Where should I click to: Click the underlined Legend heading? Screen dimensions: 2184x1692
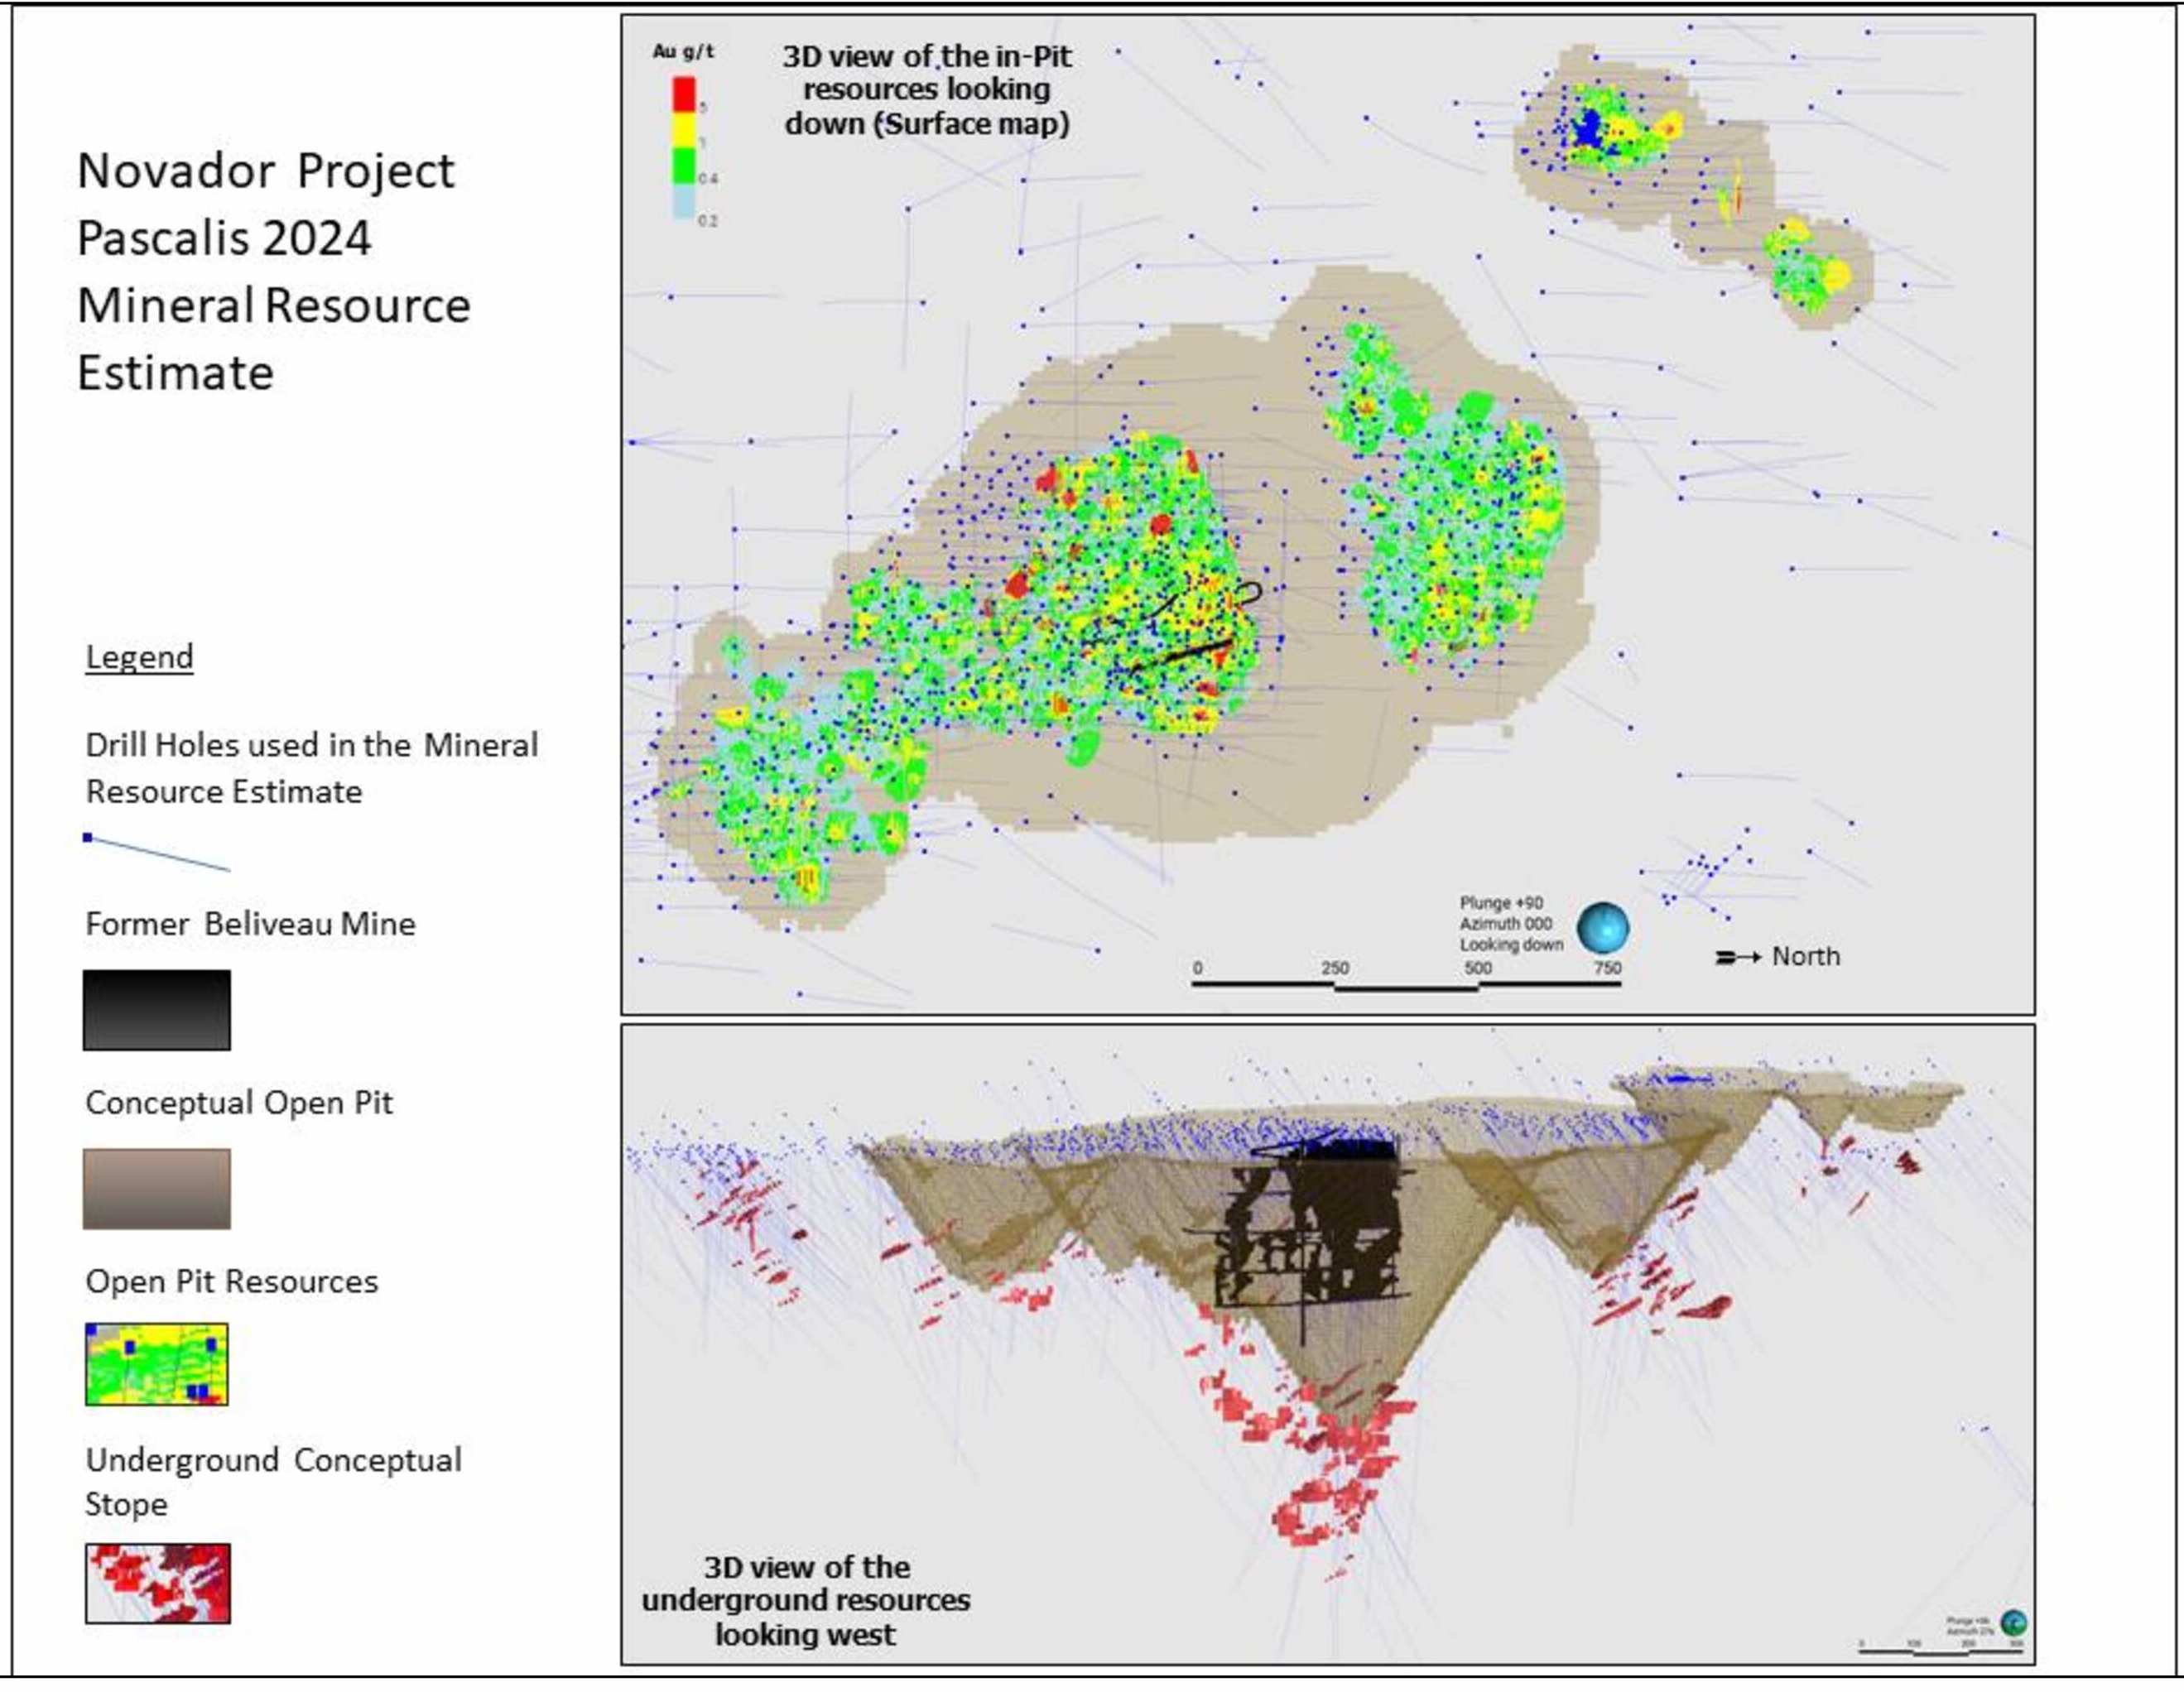click(x=139, y=657)
